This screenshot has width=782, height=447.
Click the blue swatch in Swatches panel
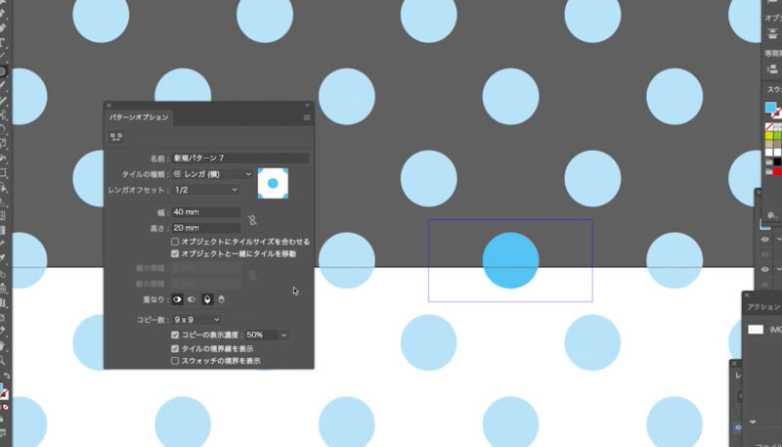pyautogui.click(x=770, y=108)
